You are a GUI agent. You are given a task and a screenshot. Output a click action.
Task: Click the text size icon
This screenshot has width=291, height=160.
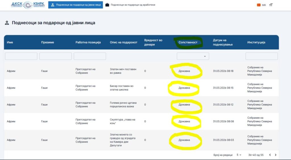pyautogui.click(x=271, y=5)
